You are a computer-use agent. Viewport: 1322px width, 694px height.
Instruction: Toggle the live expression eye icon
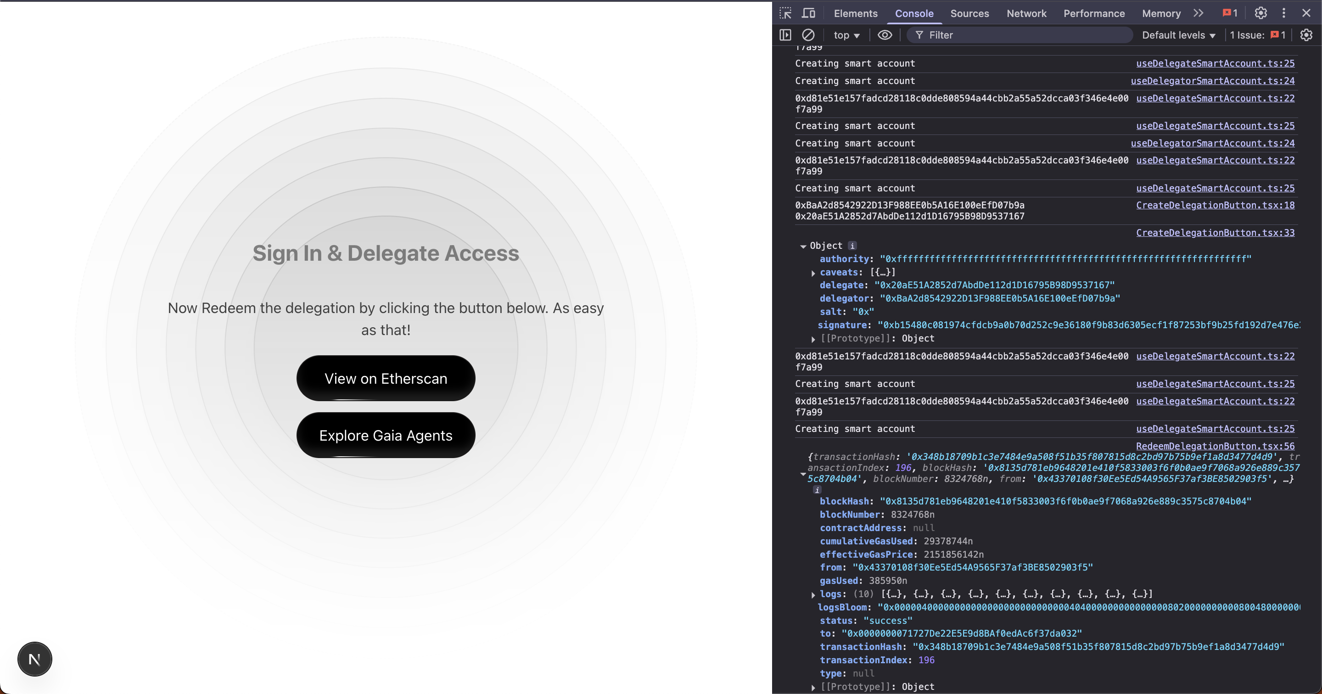pyautogui.click(x=885, y=35)
